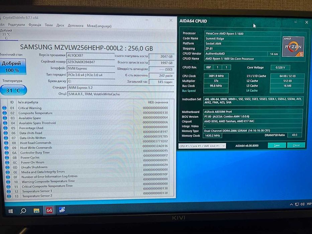312x234 pixels.
Task: Open File Explorer from taskbar
Action: click(x=36, y=211)
